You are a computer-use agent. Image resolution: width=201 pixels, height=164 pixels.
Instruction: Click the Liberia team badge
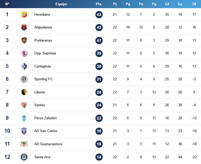click(24, 92)
